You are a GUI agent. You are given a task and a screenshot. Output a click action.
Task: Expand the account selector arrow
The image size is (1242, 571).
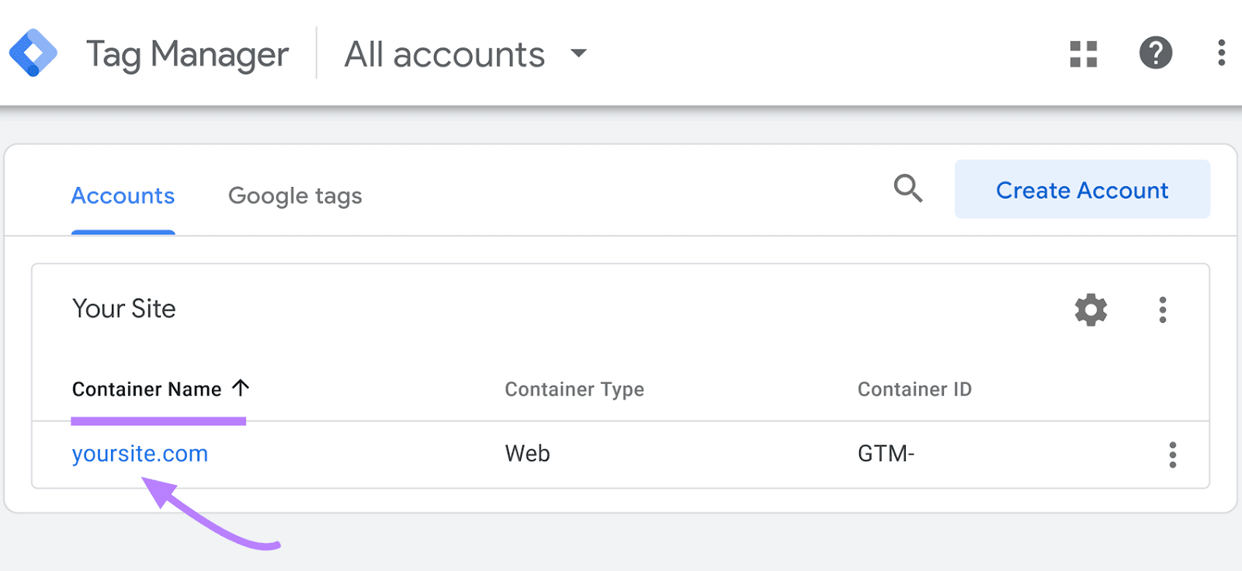pos(578,54)
